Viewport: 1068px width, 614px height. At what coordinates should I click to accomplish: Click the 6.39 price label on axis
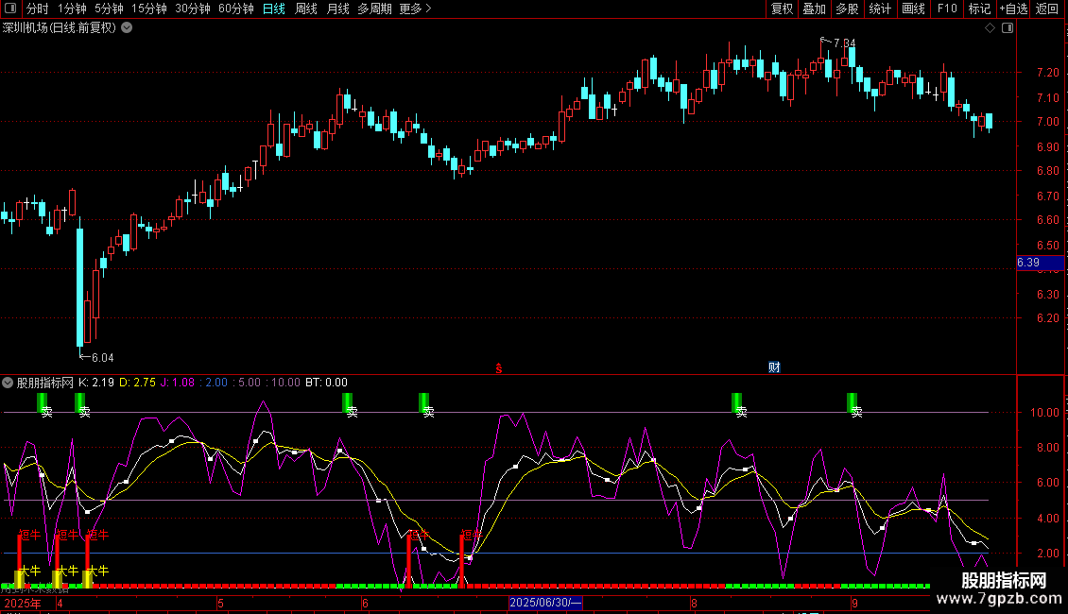coord(1028,262)
